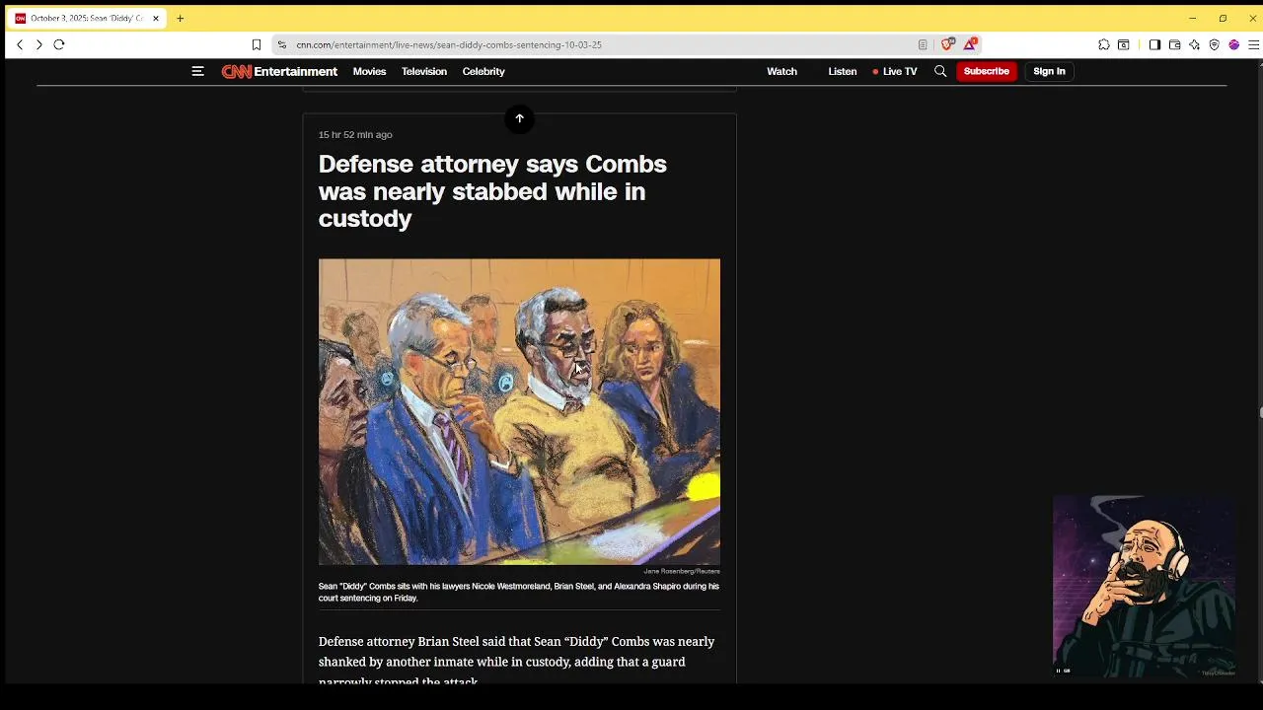Open the Watch menu item
This screenshot has height=710, width=1263.
[781, 71]
